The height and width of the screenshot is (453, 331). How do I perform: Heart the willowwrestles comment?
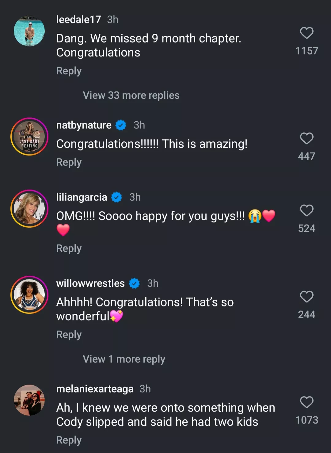coord(306,297)
